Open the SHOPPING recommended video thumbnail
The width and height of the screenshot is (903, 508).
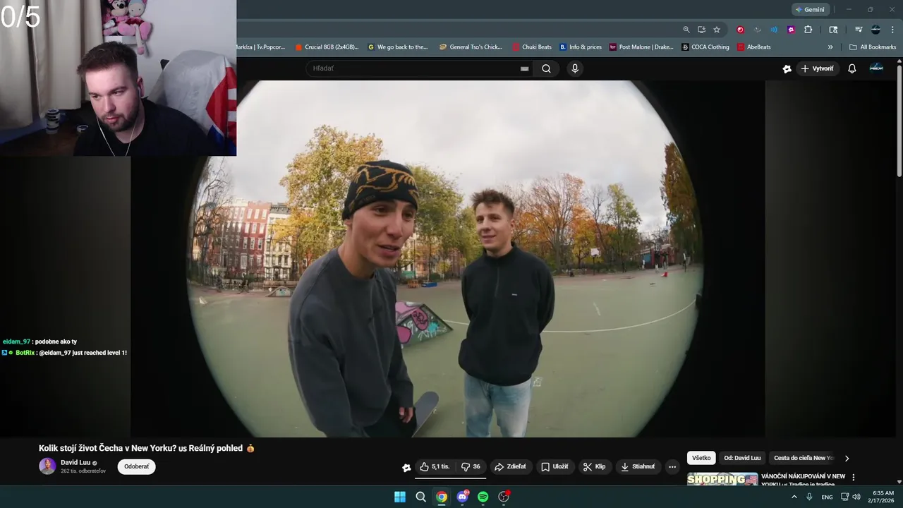(722, 479)
